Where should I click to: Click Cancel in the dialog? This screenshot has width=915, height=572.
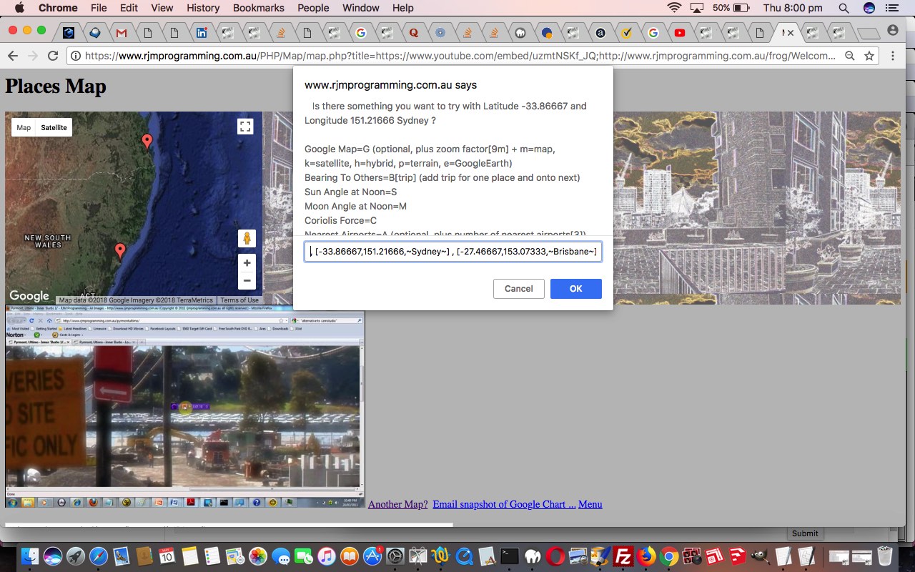tap(518, 289)
